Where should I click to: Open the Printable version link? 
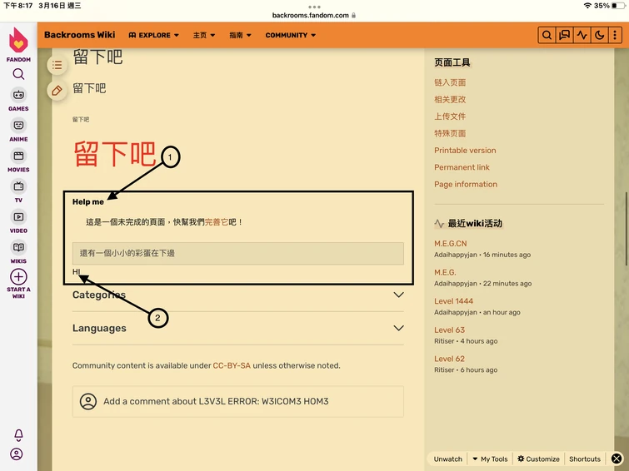(x=465, y=151)
